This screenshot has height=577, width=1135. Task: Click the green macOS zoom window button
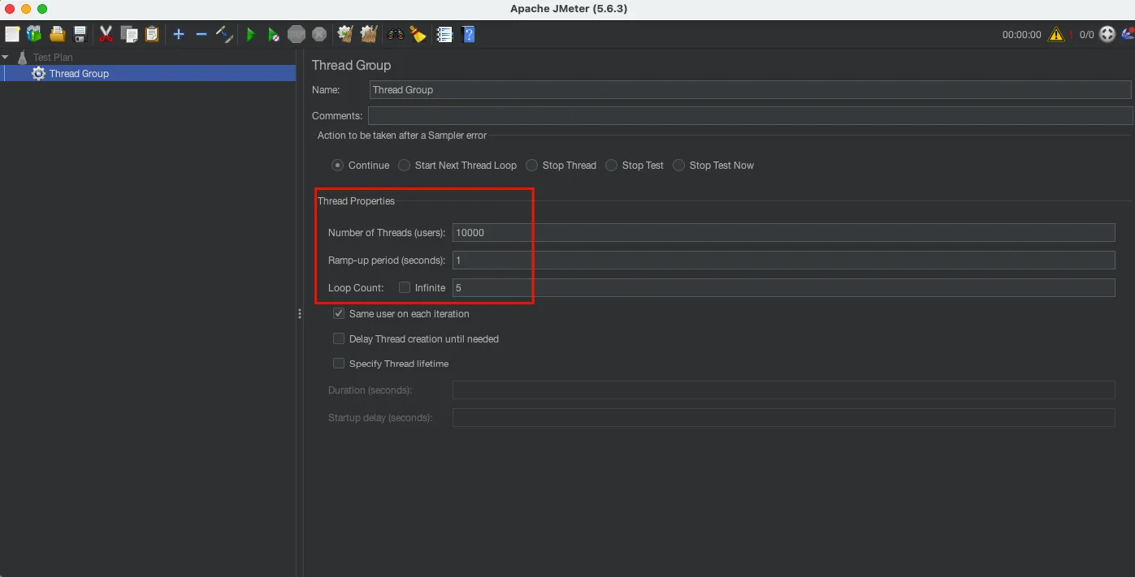tap(42, 8)
